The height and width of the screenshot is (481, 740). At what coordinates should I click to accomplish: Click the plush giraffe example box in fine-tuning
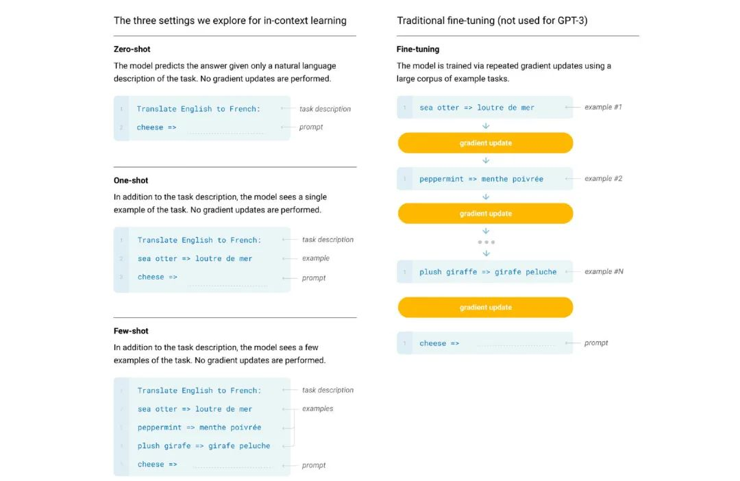(484, 272)
